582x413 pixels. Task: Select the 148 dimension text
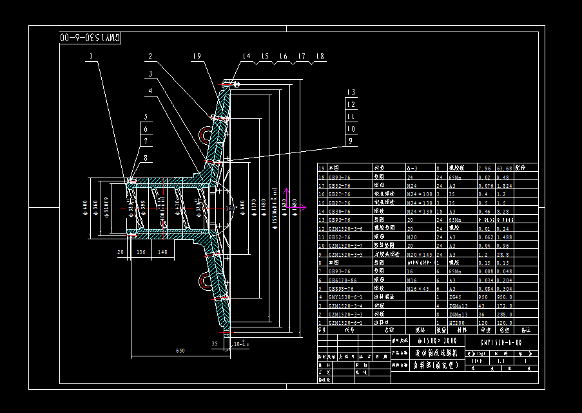tap(162, 252)
